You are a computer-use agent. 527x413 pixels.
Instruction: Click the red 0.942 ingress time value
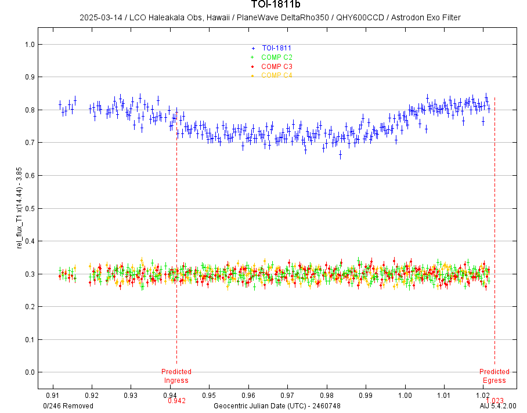tap(177, 401)
